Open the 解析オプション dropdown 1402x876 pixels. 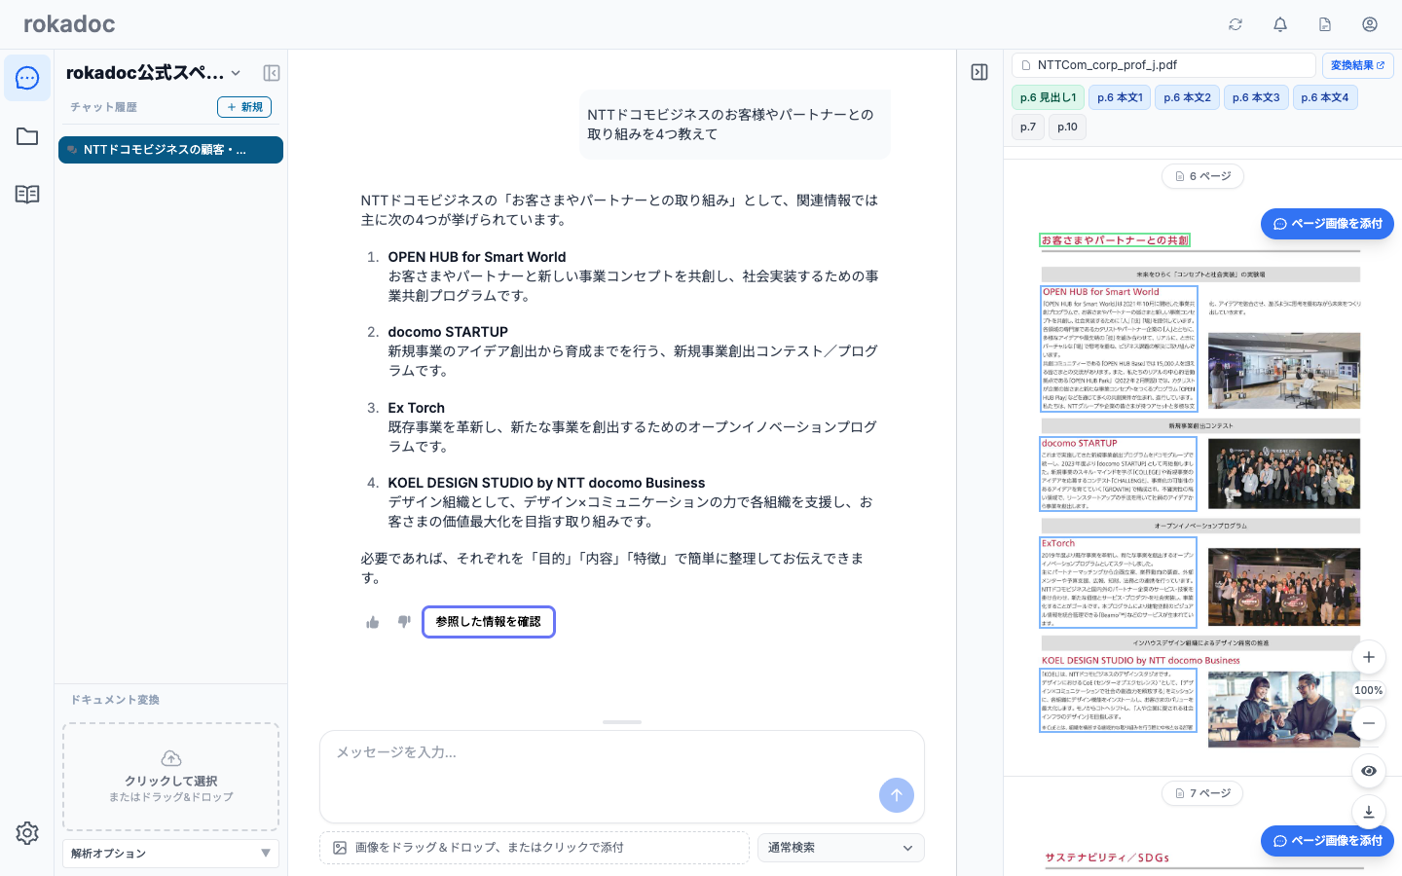click(x=170, y=854)
